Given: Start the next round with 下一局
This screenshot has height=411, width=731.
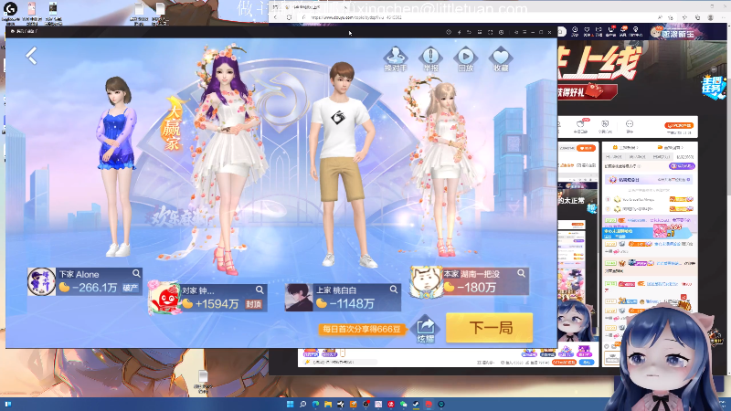Looking at the screenshot, I should click(490, 328).
